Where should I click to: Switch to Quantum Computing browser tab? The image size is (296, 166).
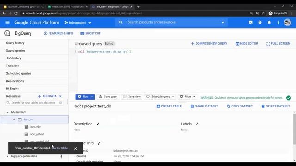click(24, 7)
